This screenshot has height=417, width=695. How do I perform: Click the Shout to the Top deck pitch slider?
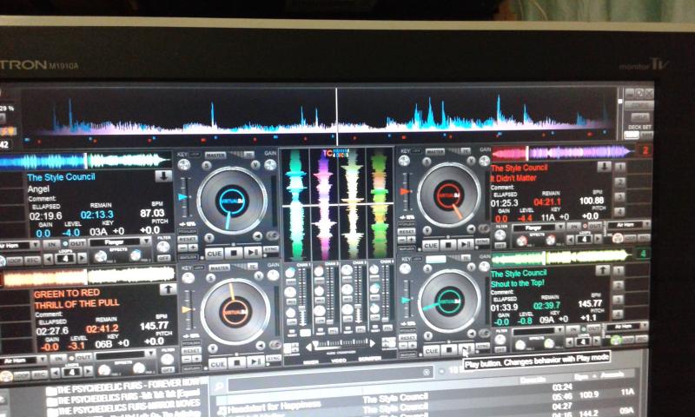coord(406,300)
